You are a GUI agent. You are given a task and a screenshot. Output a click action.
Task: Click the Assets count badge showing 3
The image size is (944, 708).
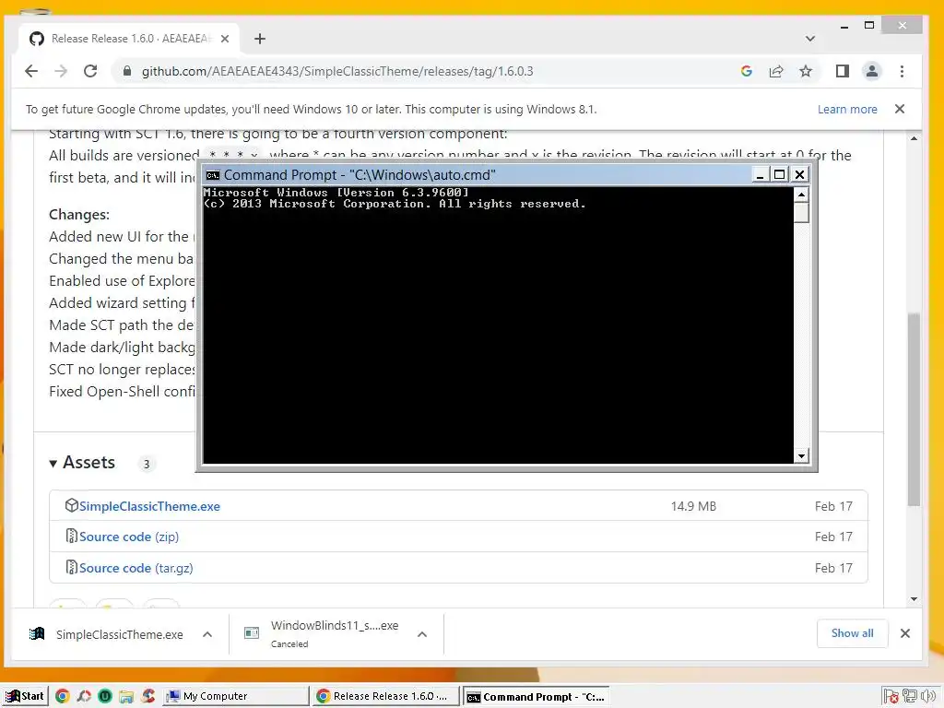147,464
